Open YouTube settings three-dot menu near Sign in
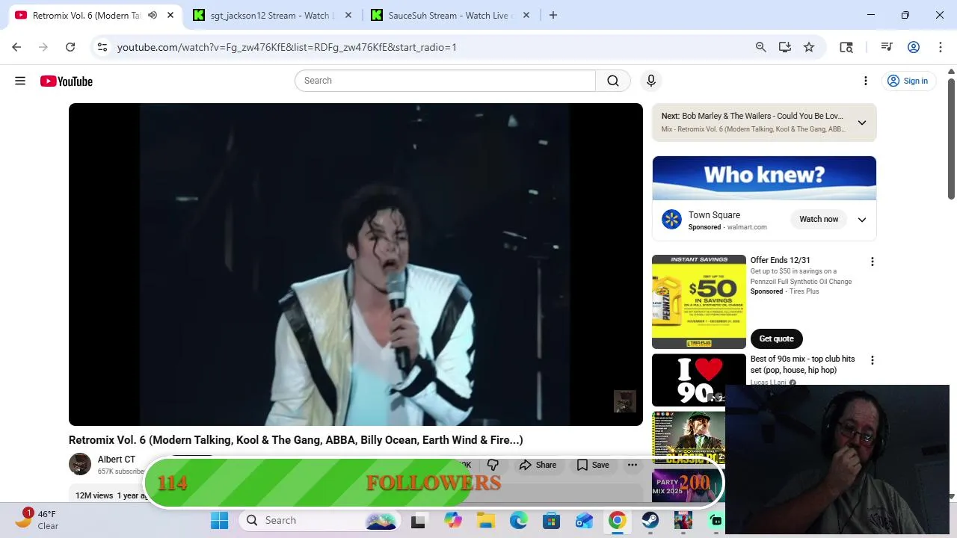The image size is (957, 538). tap(866, 81)
